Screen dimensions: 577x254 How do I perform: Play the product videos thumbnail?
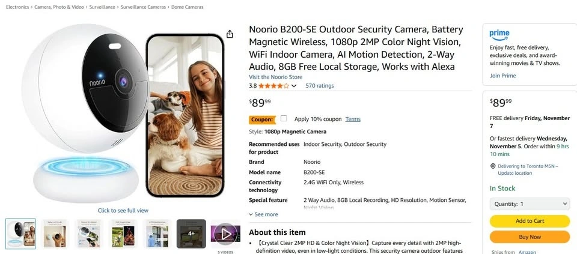(225, 233)
